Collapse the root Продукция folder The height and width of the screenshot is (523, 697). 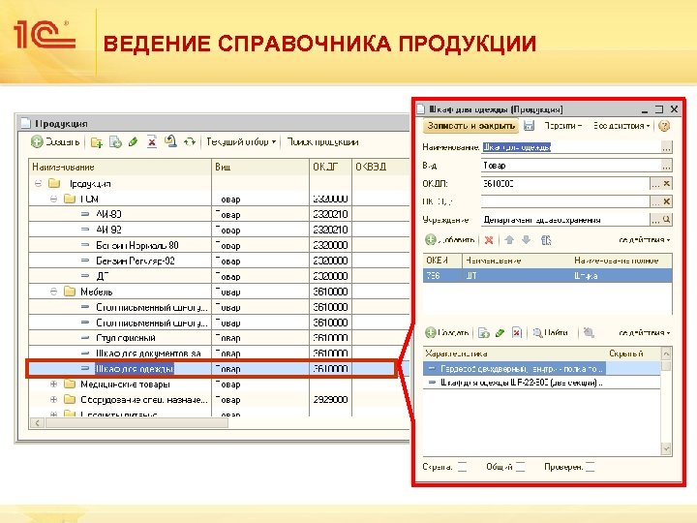click(38, 183)
